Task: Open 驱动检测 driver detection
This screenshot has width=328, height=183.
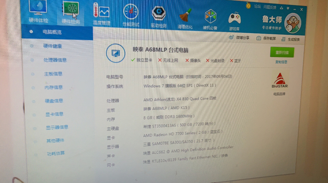Action: coord(159,17)
